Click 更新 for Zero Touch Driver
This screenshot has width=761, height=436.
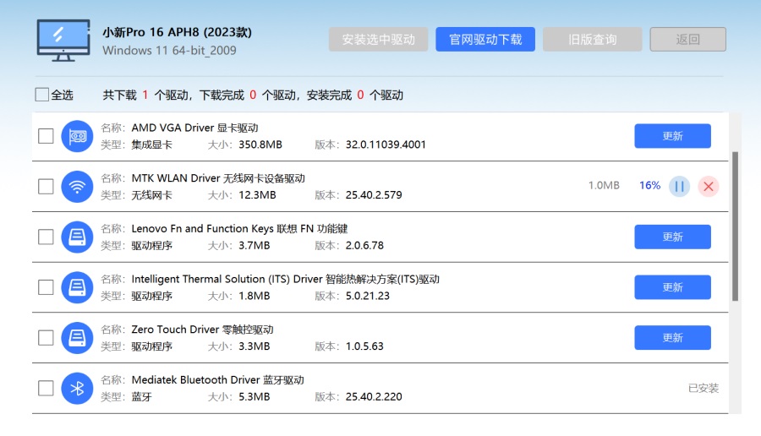tap(673, 337)
